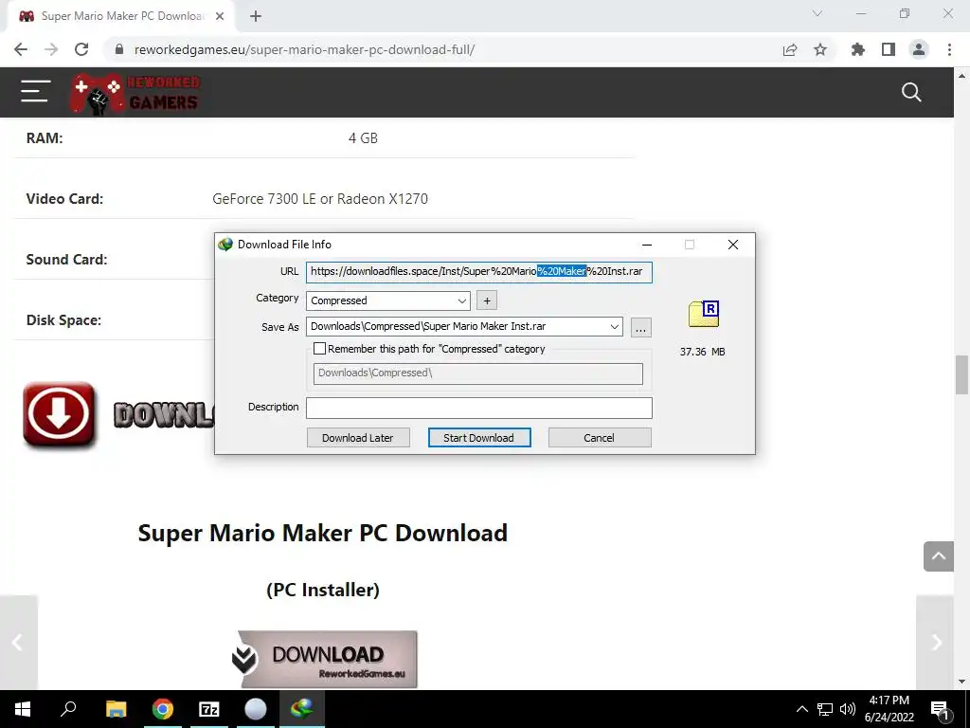Open the Chrome profile avatar
Image resolution: width=970 pixels, height=728 pixels.
919,49
